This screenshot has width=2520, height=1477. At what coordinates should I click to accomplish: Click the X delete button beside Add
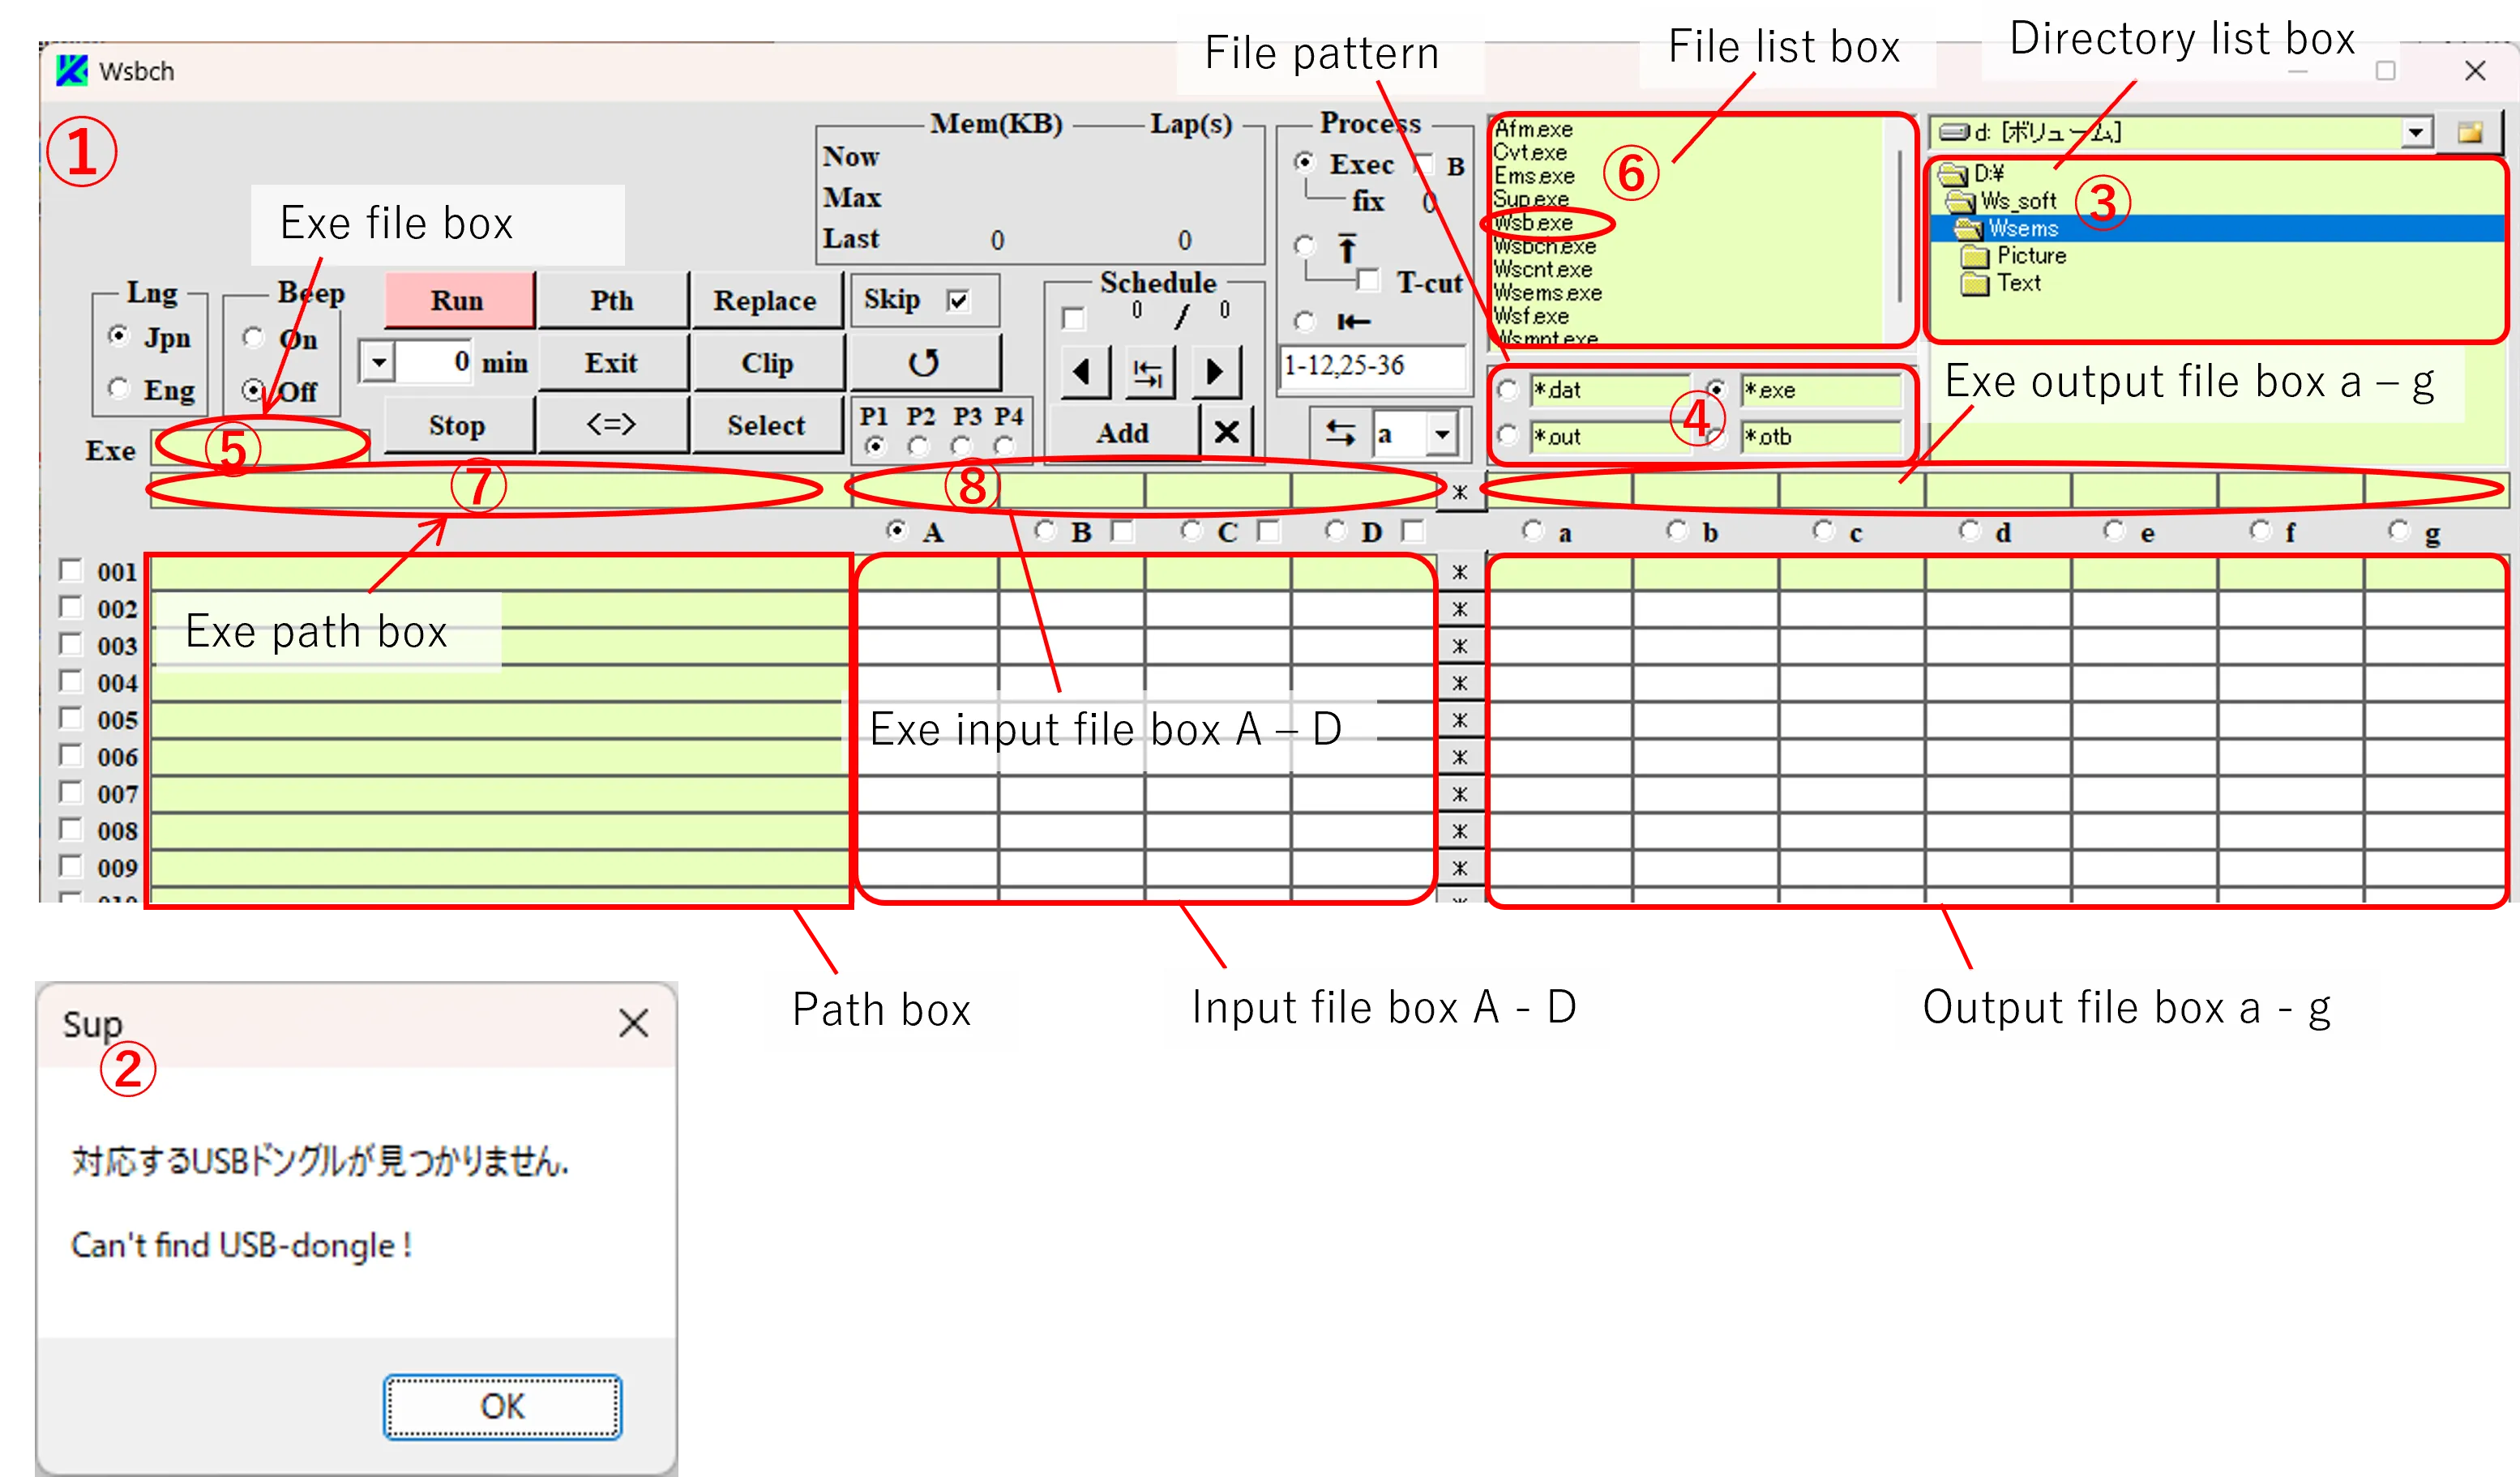[1227, 432]
